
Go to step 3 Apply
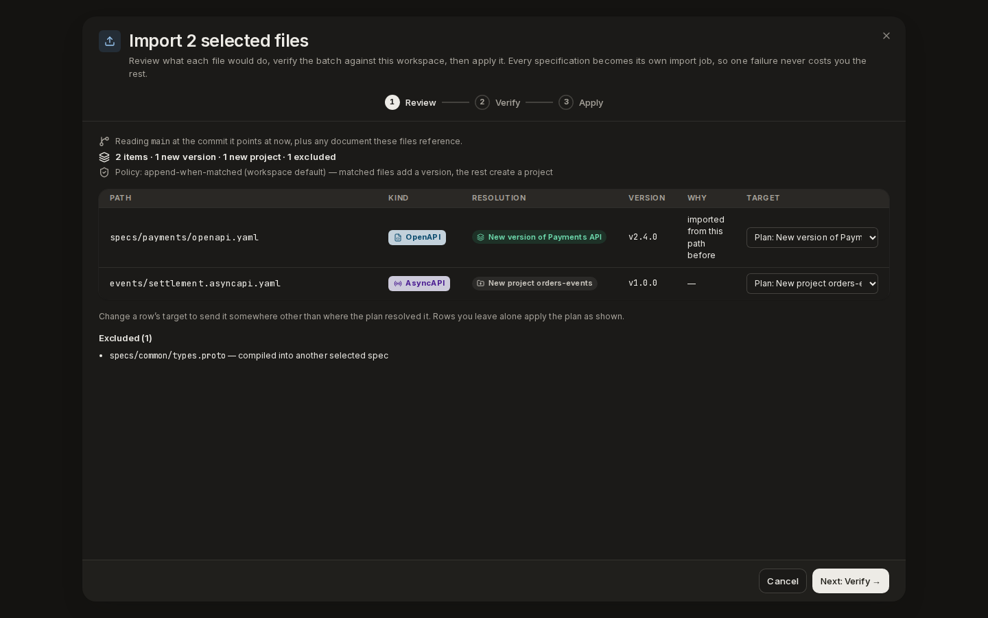point(581,102)
